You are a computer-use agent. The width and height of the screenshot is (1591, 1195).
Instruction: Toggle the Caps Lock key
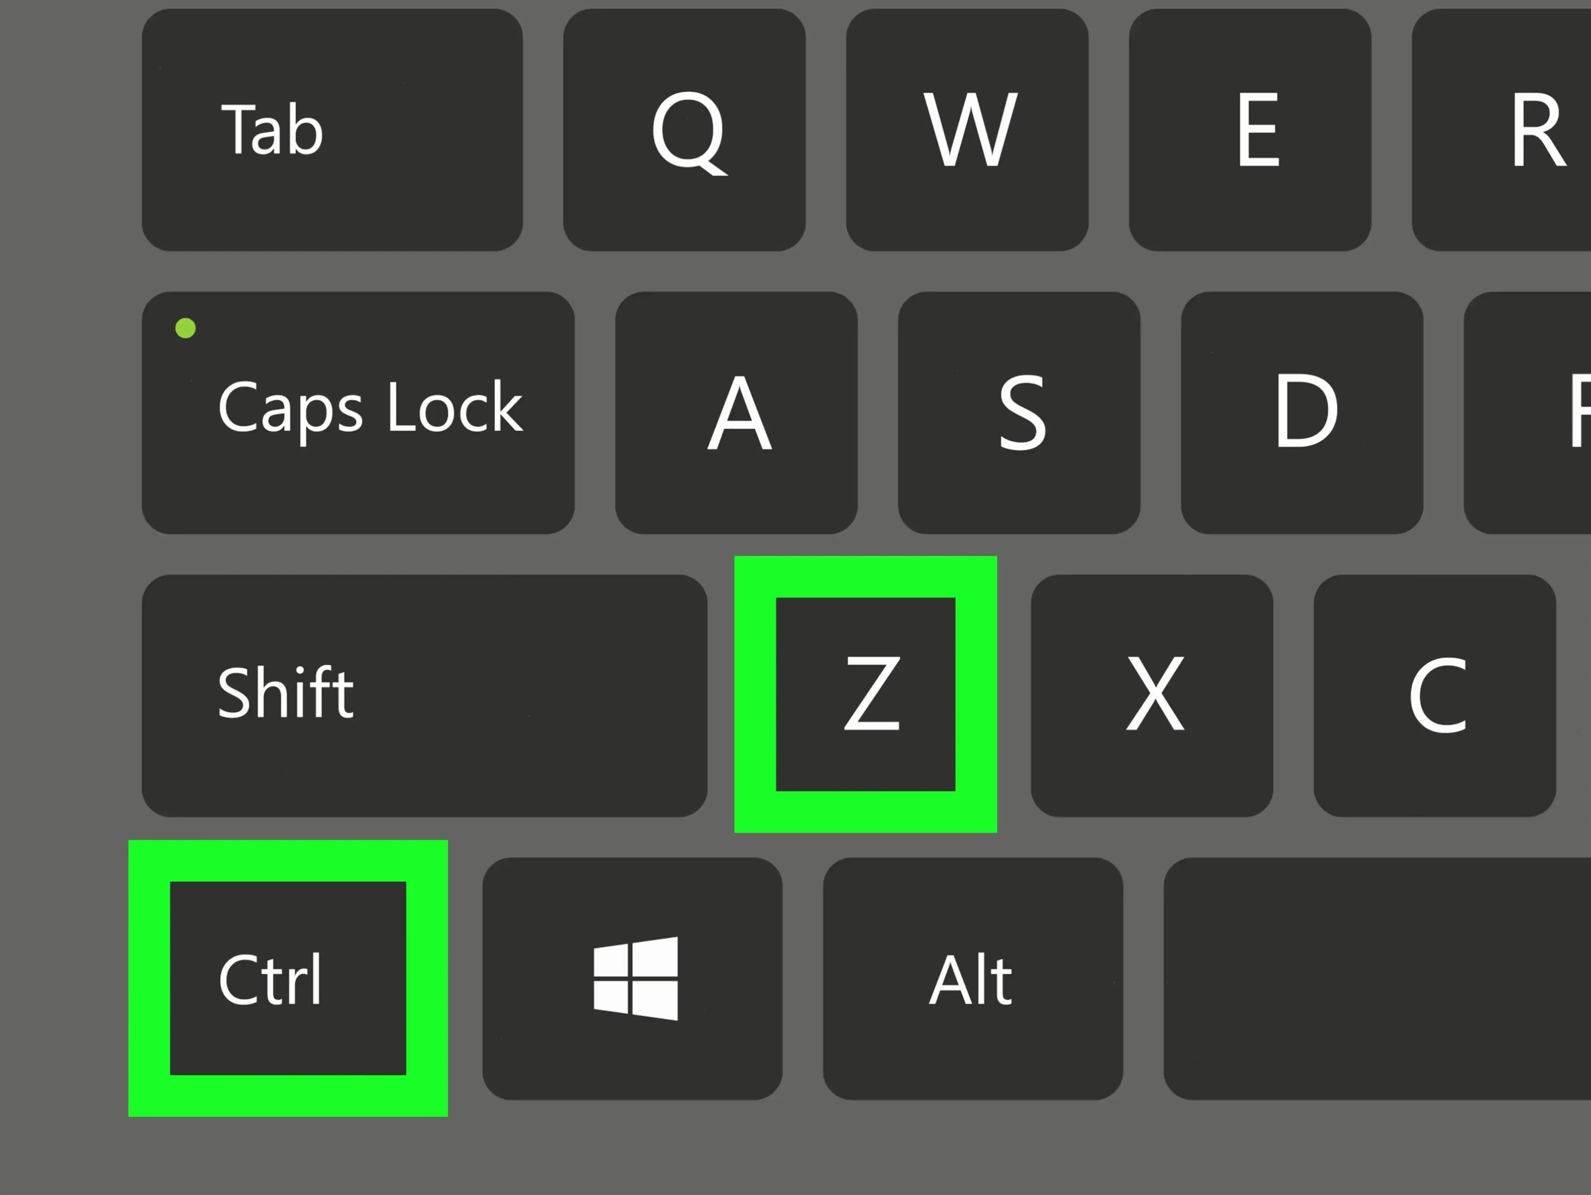358,412
